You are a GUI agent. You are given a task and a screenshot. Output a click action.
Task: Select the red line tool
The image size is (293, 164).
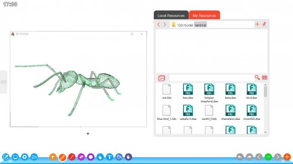tap(72, 157)
